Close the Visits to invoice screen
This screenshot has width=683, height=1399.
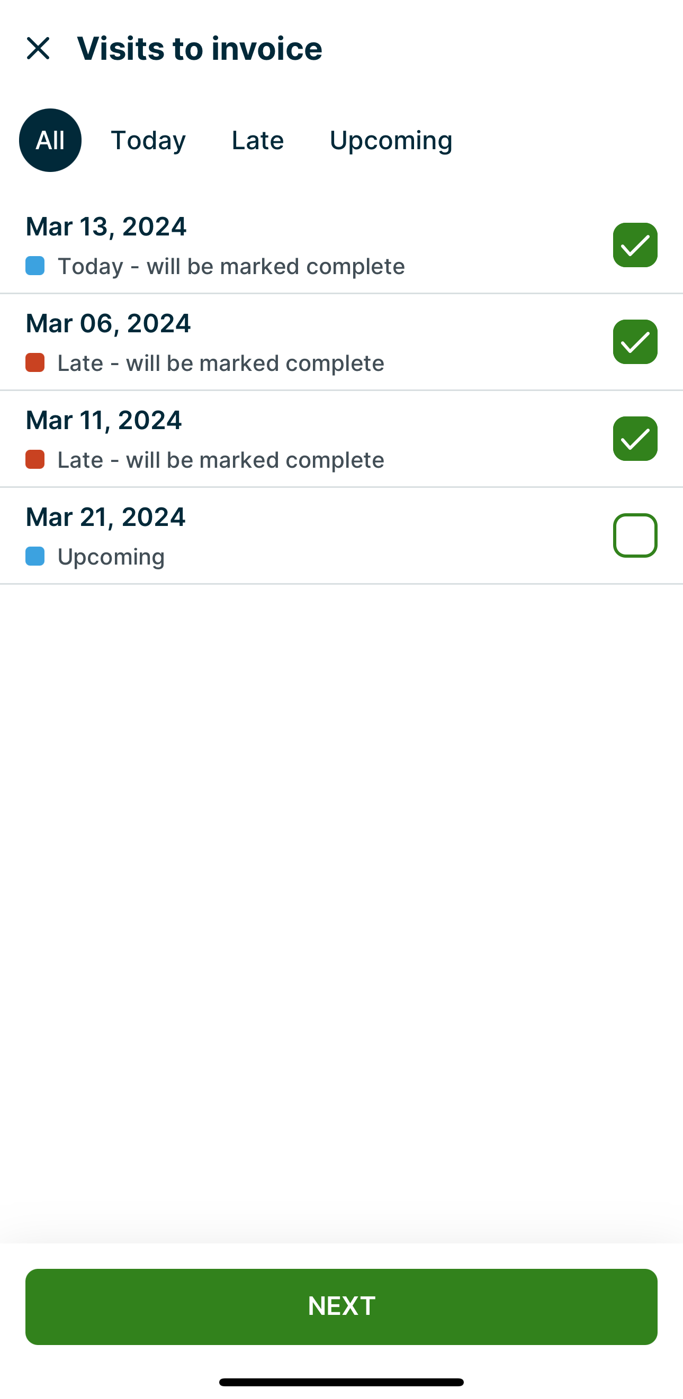[38, 48]
